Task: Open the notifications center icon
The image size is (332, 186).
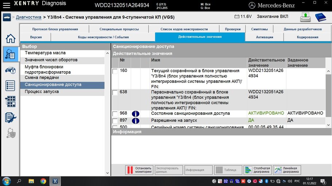Action: pos(323,181)
